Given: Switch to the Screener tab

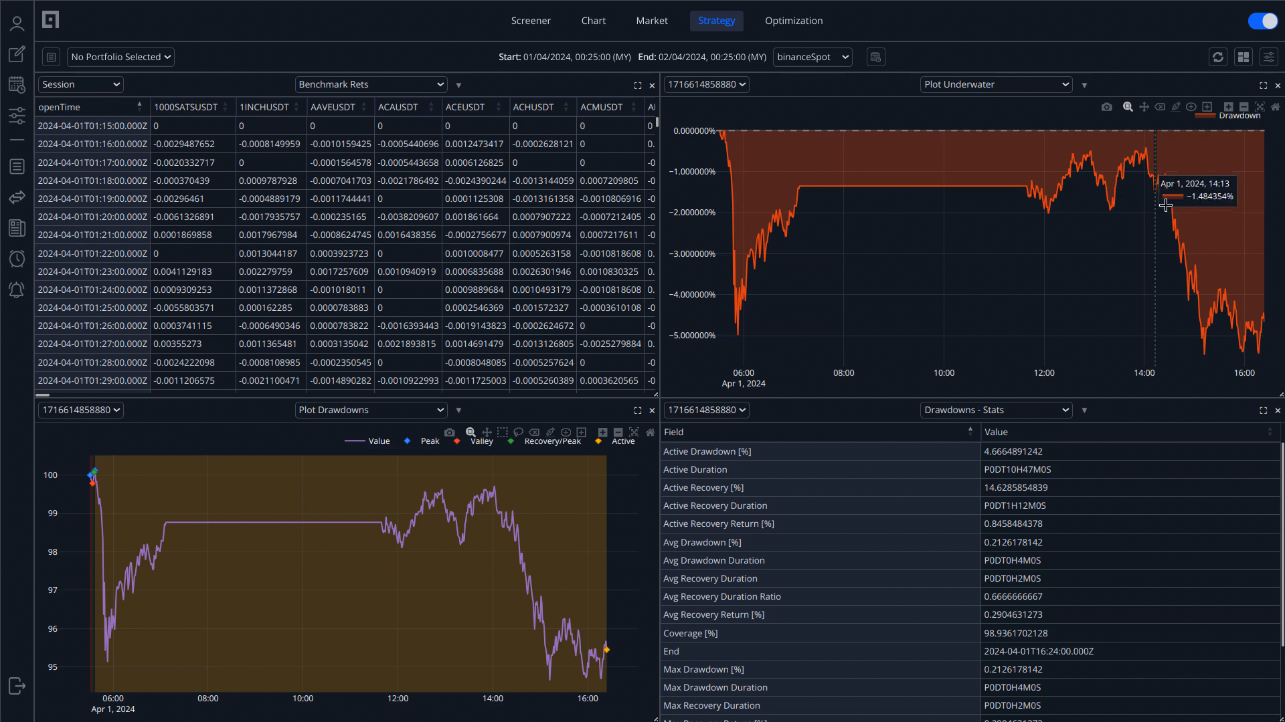Looking at the screenshot, I should [531, 21].
